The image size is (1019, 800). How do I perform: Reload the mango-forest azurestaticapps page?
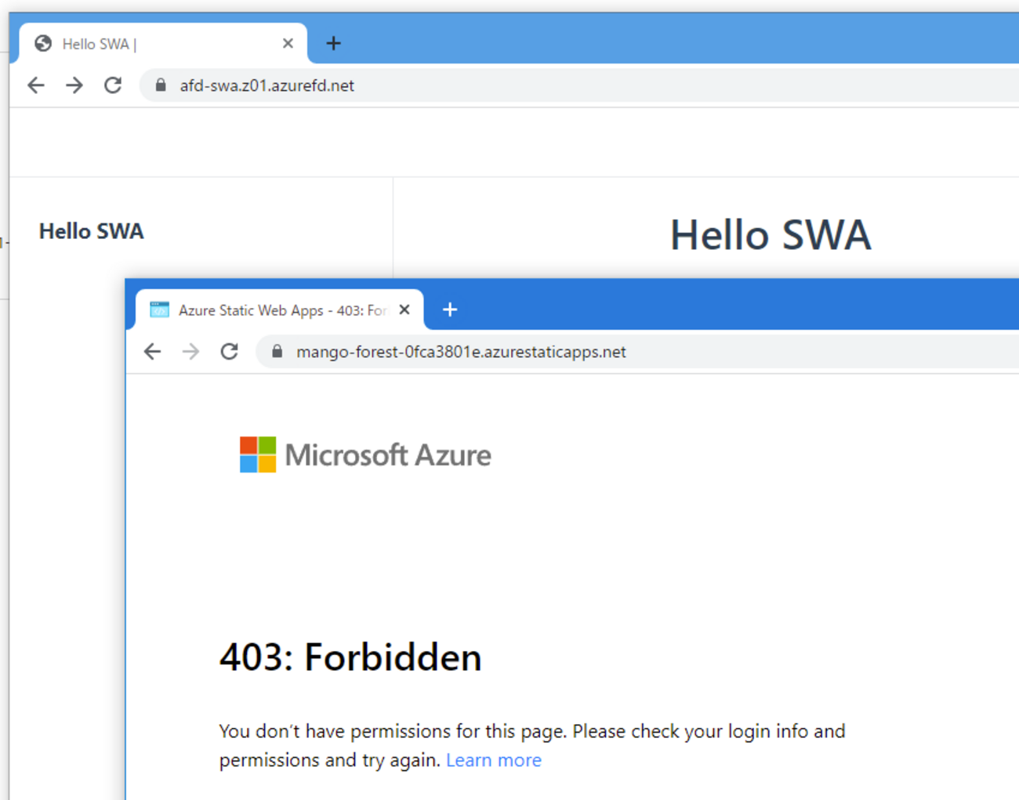tap(229, 352)
